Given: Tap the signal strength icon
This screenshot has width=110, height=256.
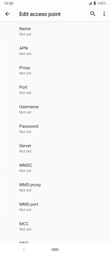Looking at the screenshot, I should pos(90,3).
